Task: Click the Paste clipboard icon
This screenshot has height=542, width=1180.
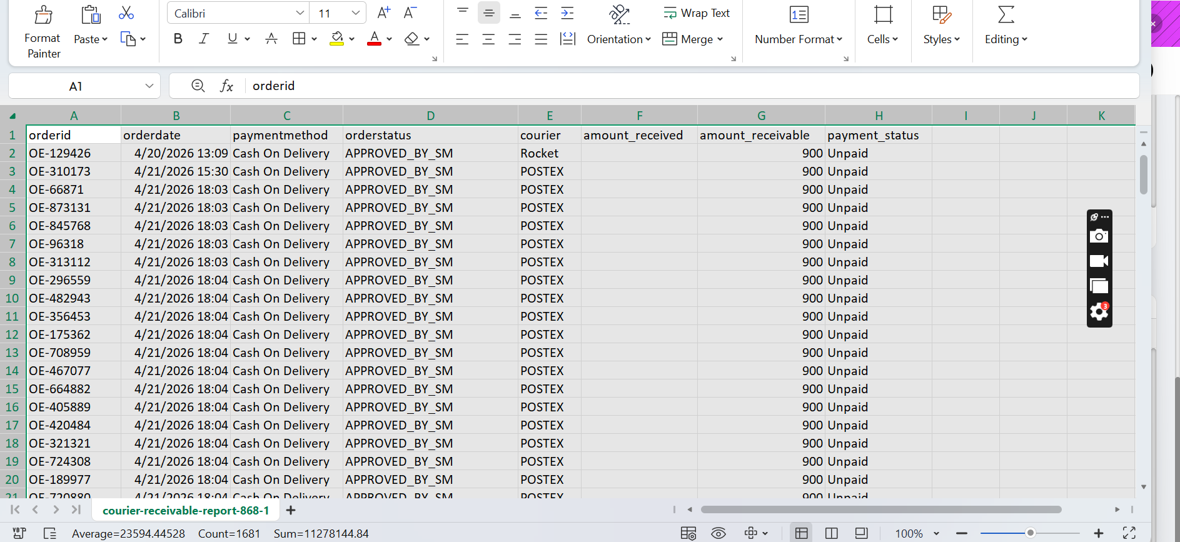Action: click(91, 14)
